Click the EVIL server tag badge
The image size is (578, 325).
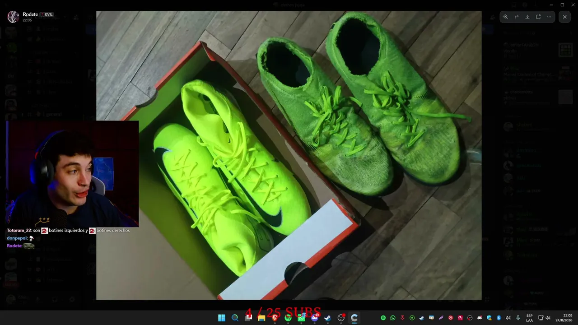pos(47,14)
